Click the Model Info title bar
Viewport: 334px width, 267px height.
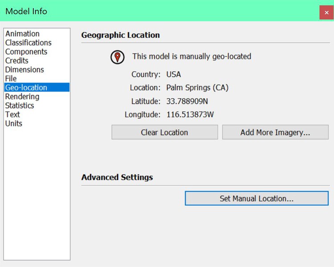(x=159, y=11)
